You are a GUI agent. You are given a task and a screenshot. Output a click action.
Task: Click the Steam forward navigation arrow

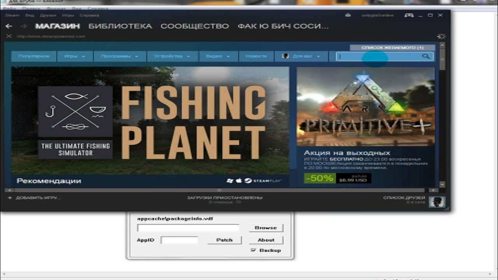click(x=23, y=26)
